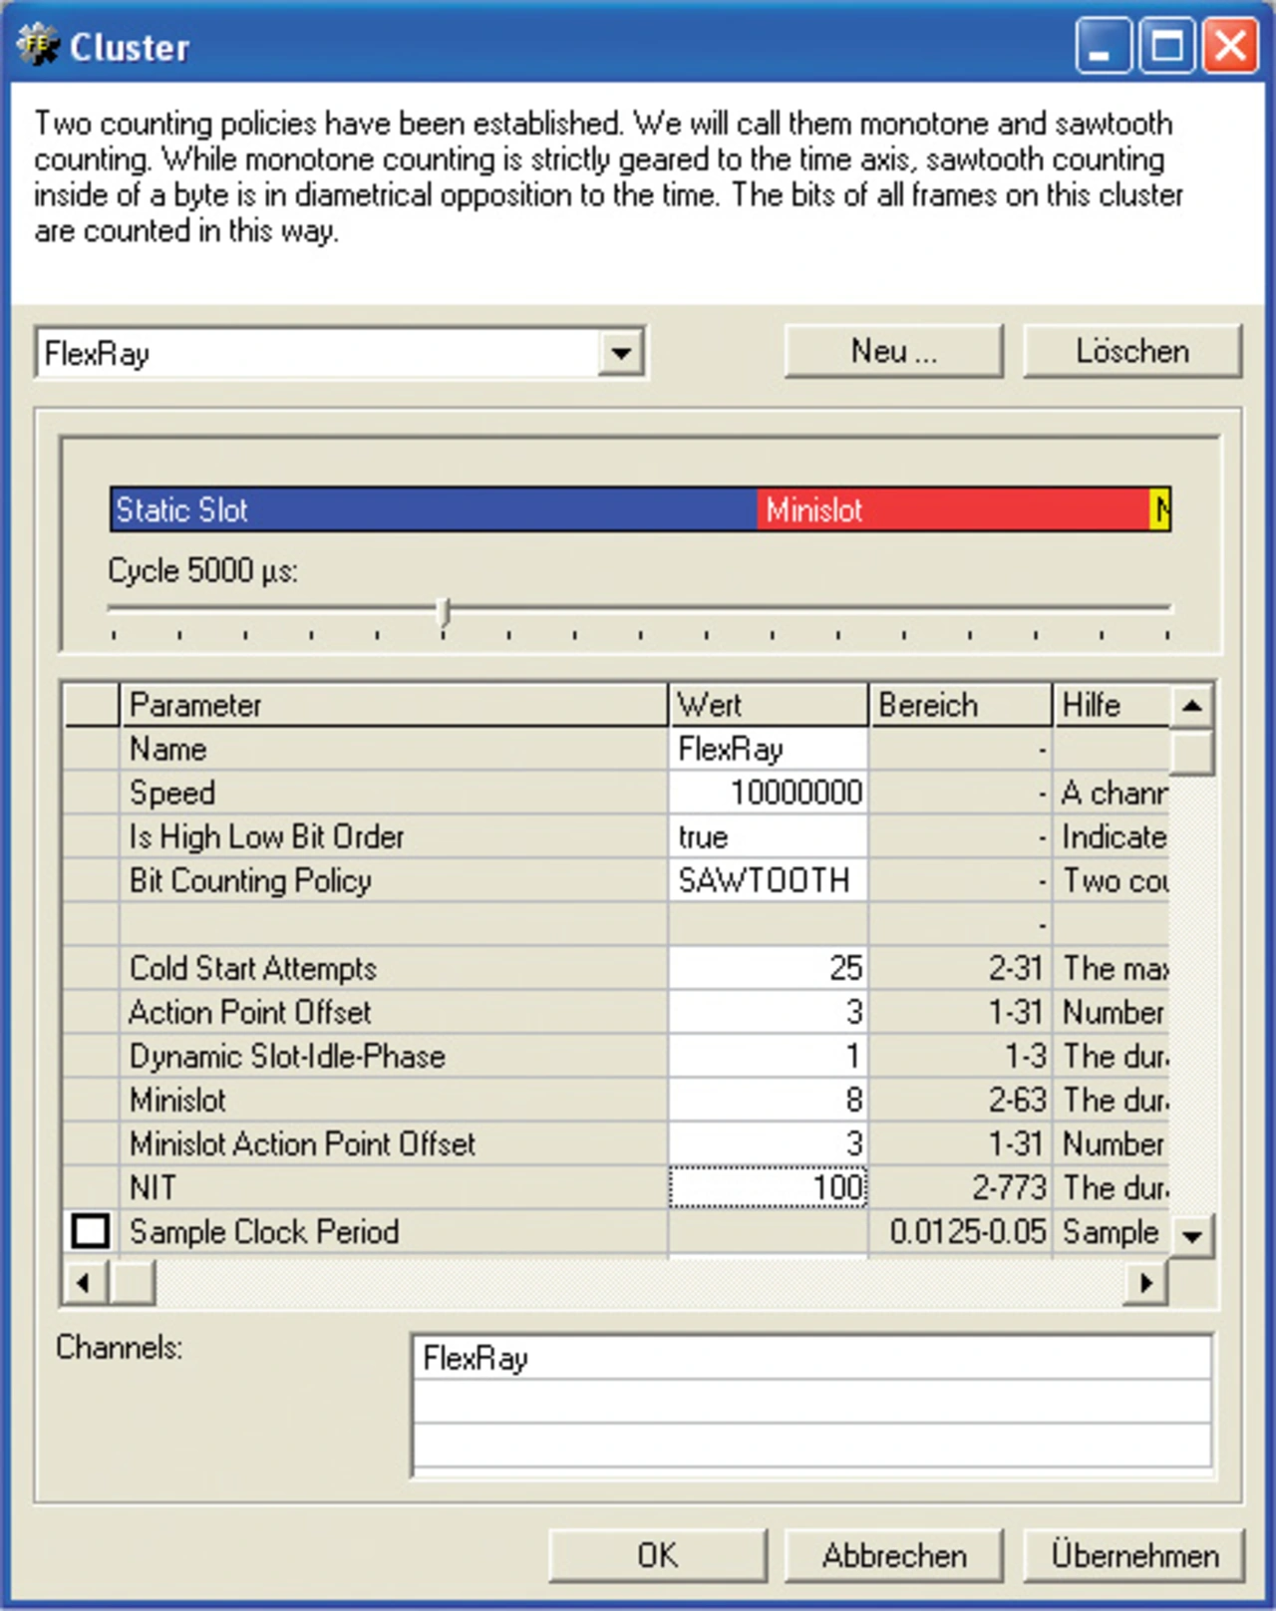The width and height of the screenshot is (1276, 1611).
Task: Click the 2-773 range cell for NIT
Action: click(961, 1187)
